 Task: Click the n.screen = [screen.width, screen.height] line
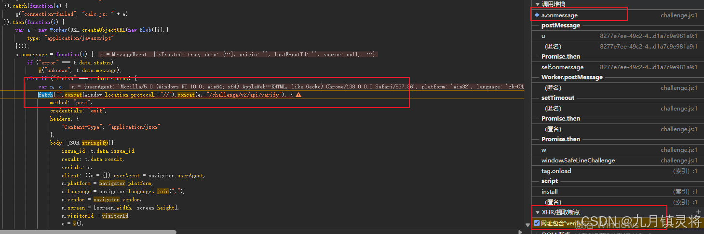coord(120,208)
